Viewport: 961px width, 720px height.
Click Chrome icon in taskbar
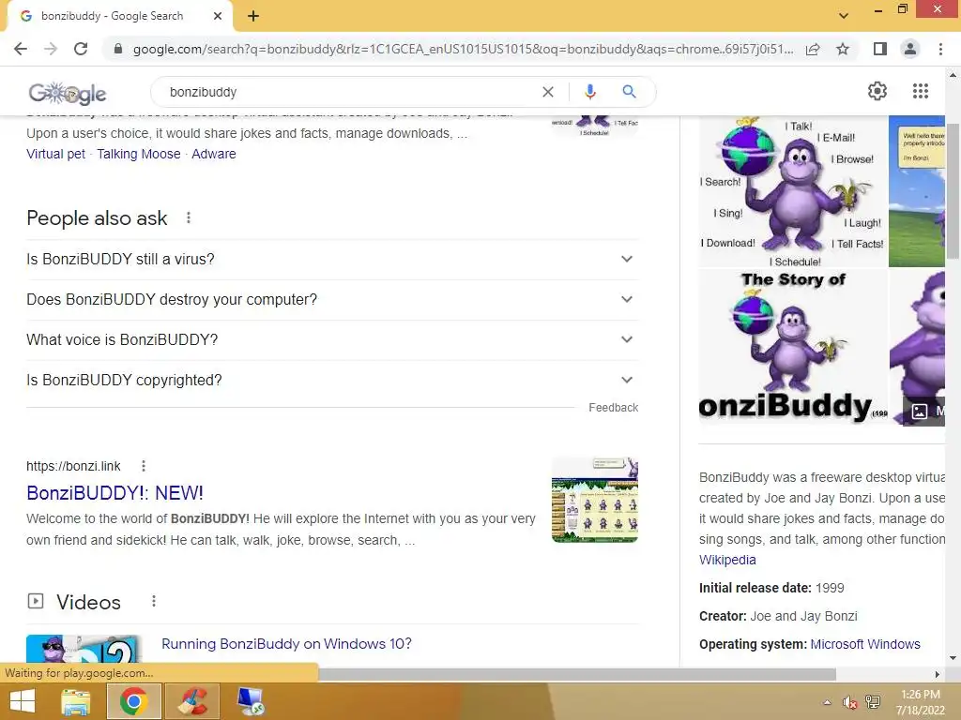(133, 701)
